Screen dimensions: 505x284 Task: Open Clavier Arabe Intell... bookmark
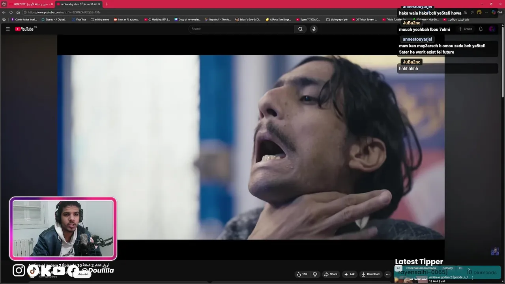(24, 19)
